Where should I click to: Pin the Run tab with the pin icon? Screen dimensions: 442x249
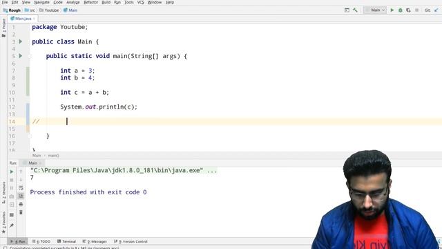(12, 225)
